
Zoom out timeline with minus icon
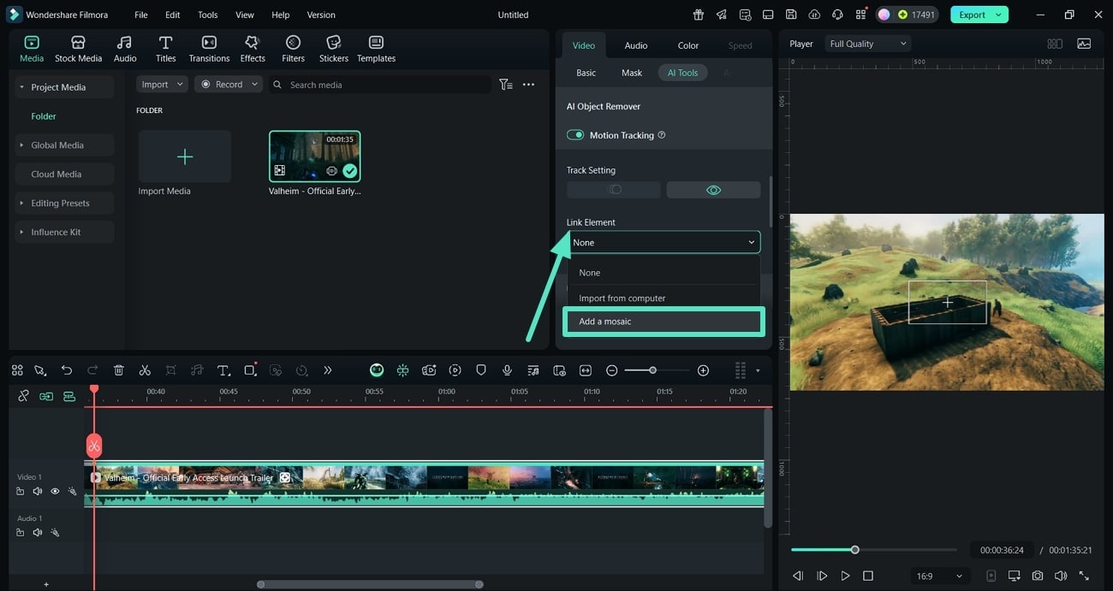(x=611, y=370)
